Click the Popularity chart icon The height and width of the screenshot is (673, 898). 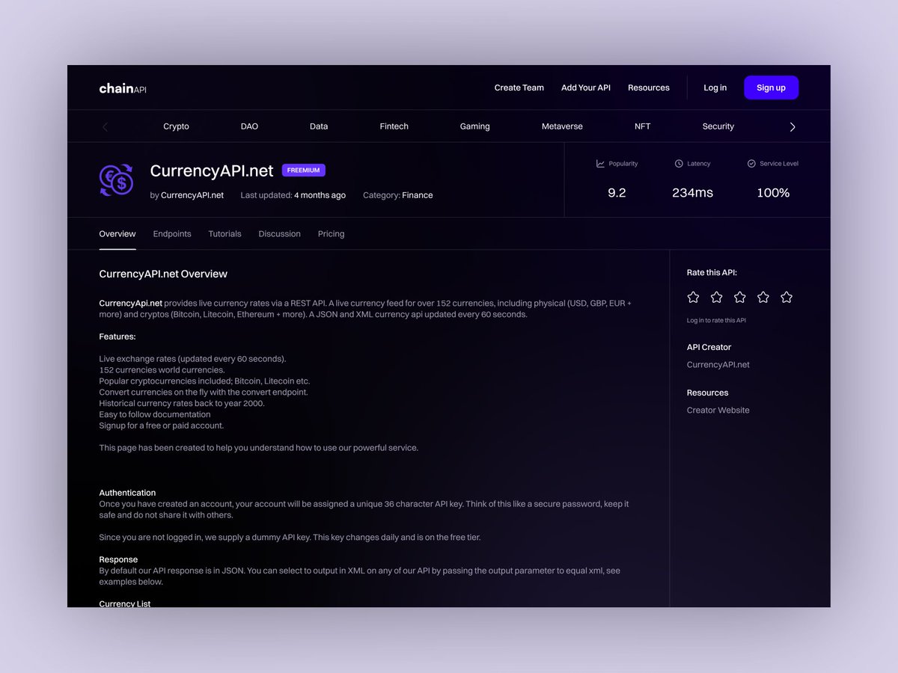(x=600, y=164)
